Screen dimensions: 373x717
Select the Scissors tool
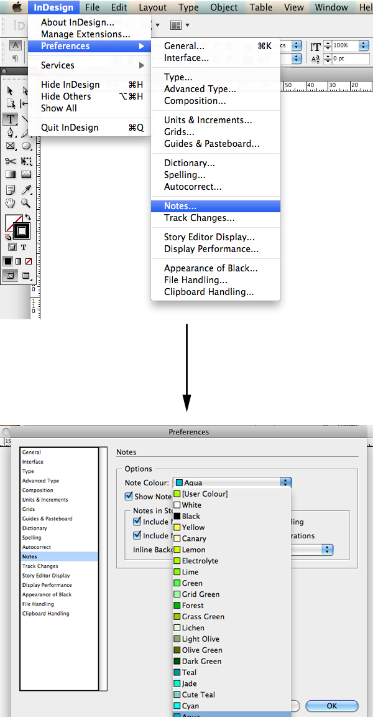[10, 161]
